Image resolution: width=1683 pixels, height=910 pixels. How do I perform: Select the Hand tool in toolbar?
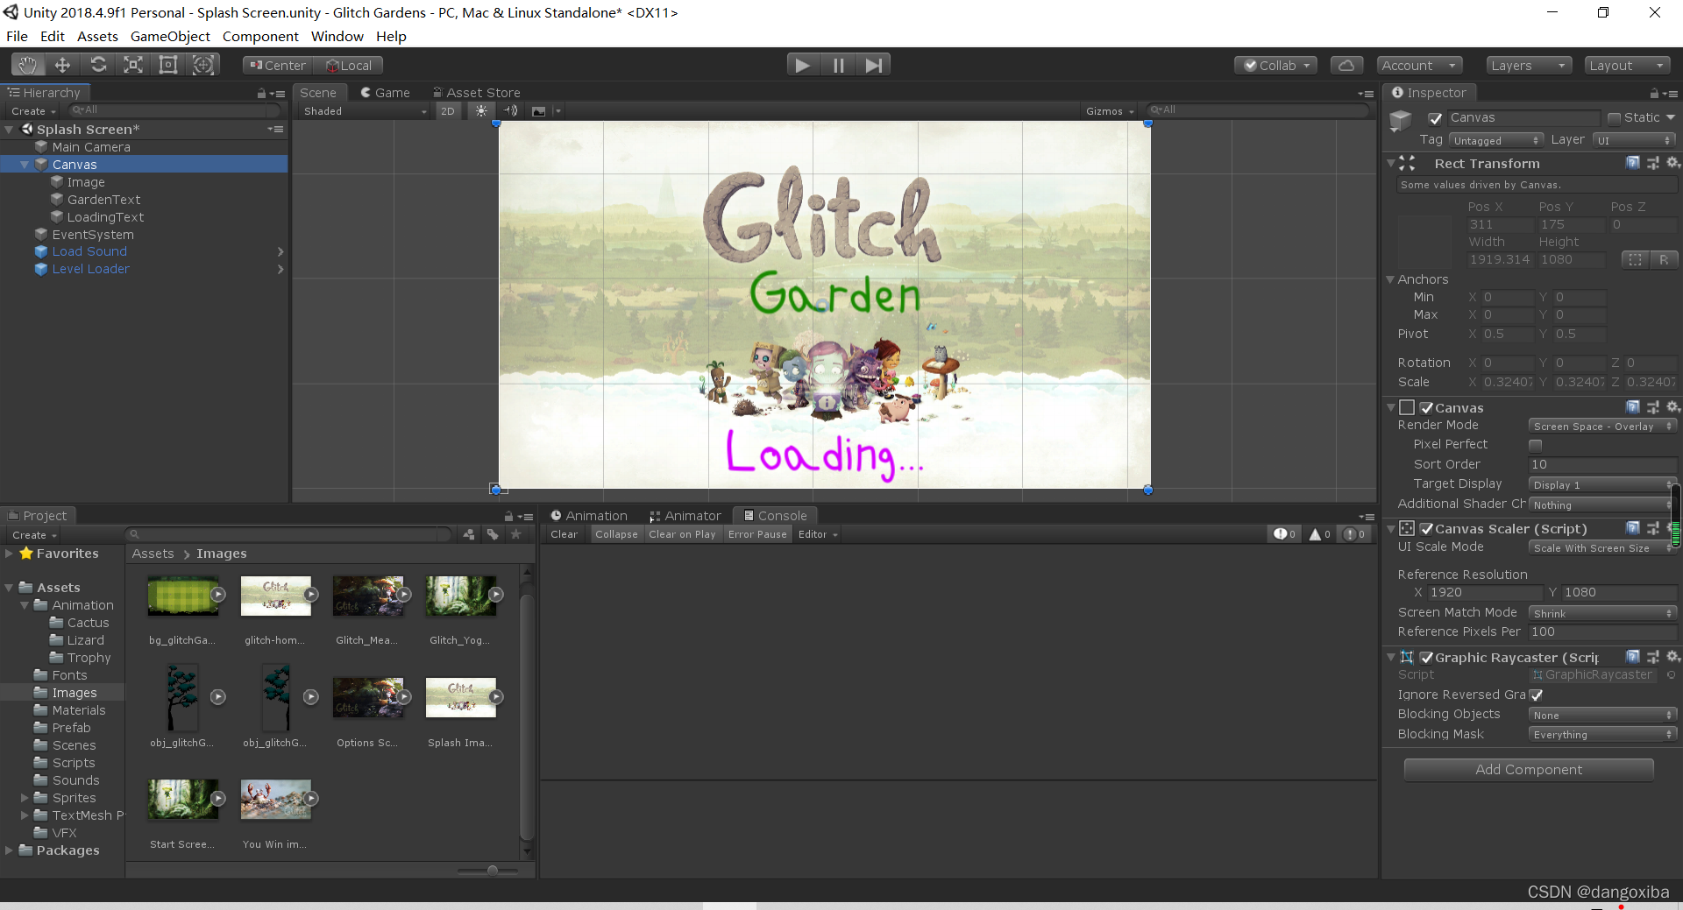tap(27, 65)
